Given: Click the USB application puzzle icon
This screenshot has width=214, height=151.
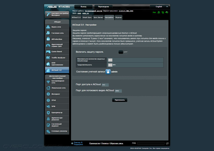Looking at the screenshot, I should [48, 64].
